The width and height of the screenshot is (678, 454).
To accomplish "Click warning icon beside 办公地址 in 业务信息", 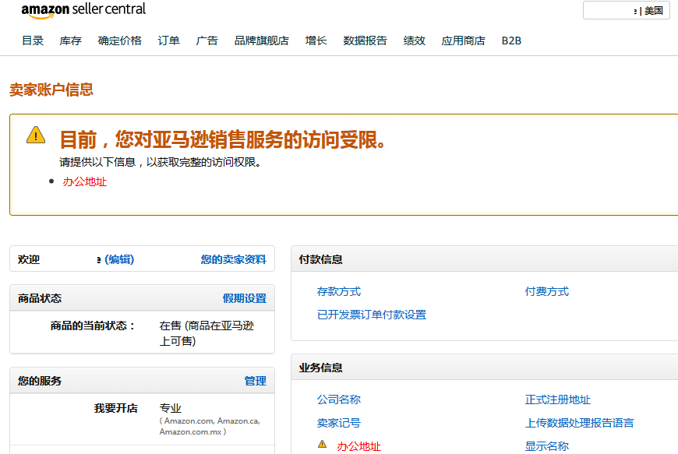I will (x=322, y=444).
